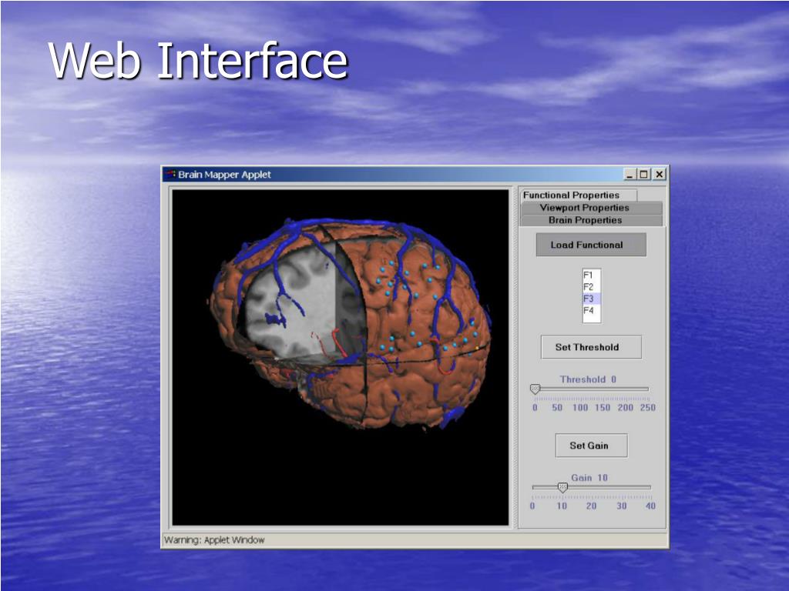Select the Brain Properties tab
This screenshot has height=591, width=789.
[x=591, y=220]
